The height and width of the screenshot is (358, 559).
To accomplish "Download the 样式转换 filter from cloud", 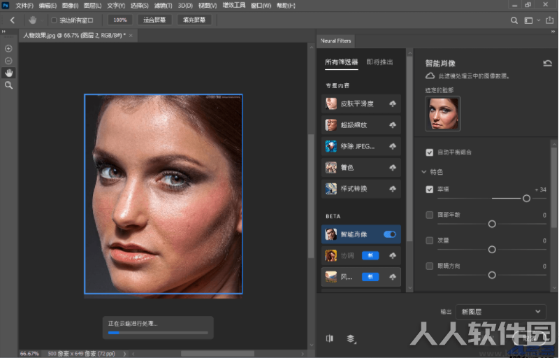I will coord(393,189).
